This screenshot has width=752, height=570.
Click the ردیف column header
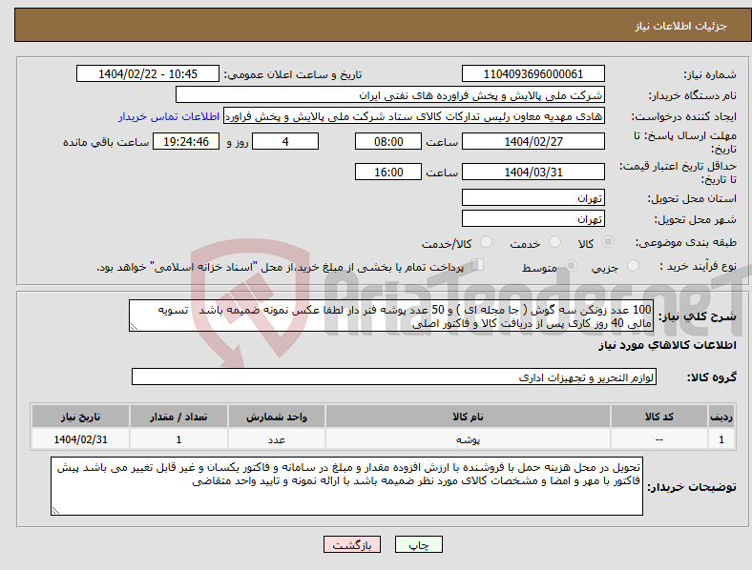pyautogui.click(x=721, y=417)
